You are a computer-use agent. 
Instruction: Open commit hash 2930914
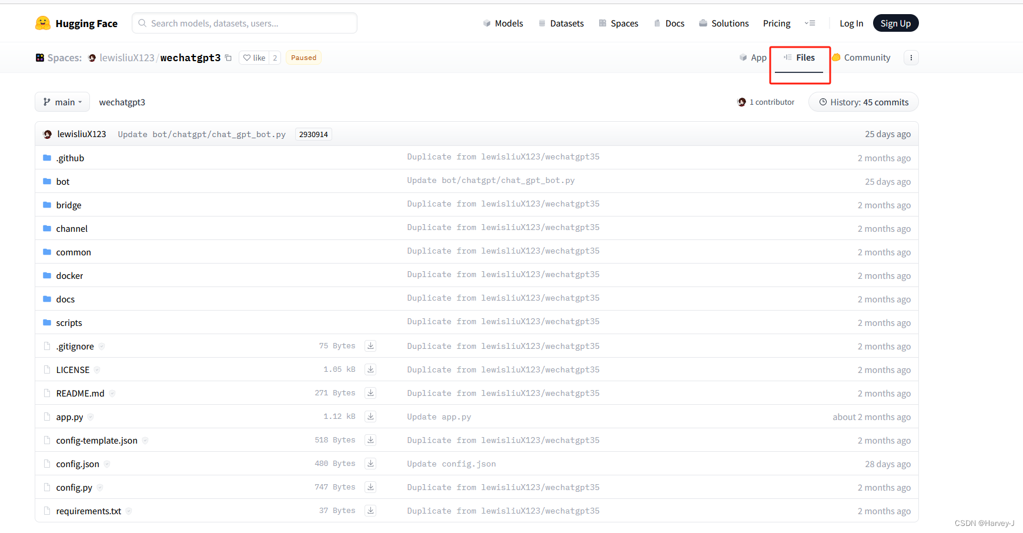(x=313, y=134)
